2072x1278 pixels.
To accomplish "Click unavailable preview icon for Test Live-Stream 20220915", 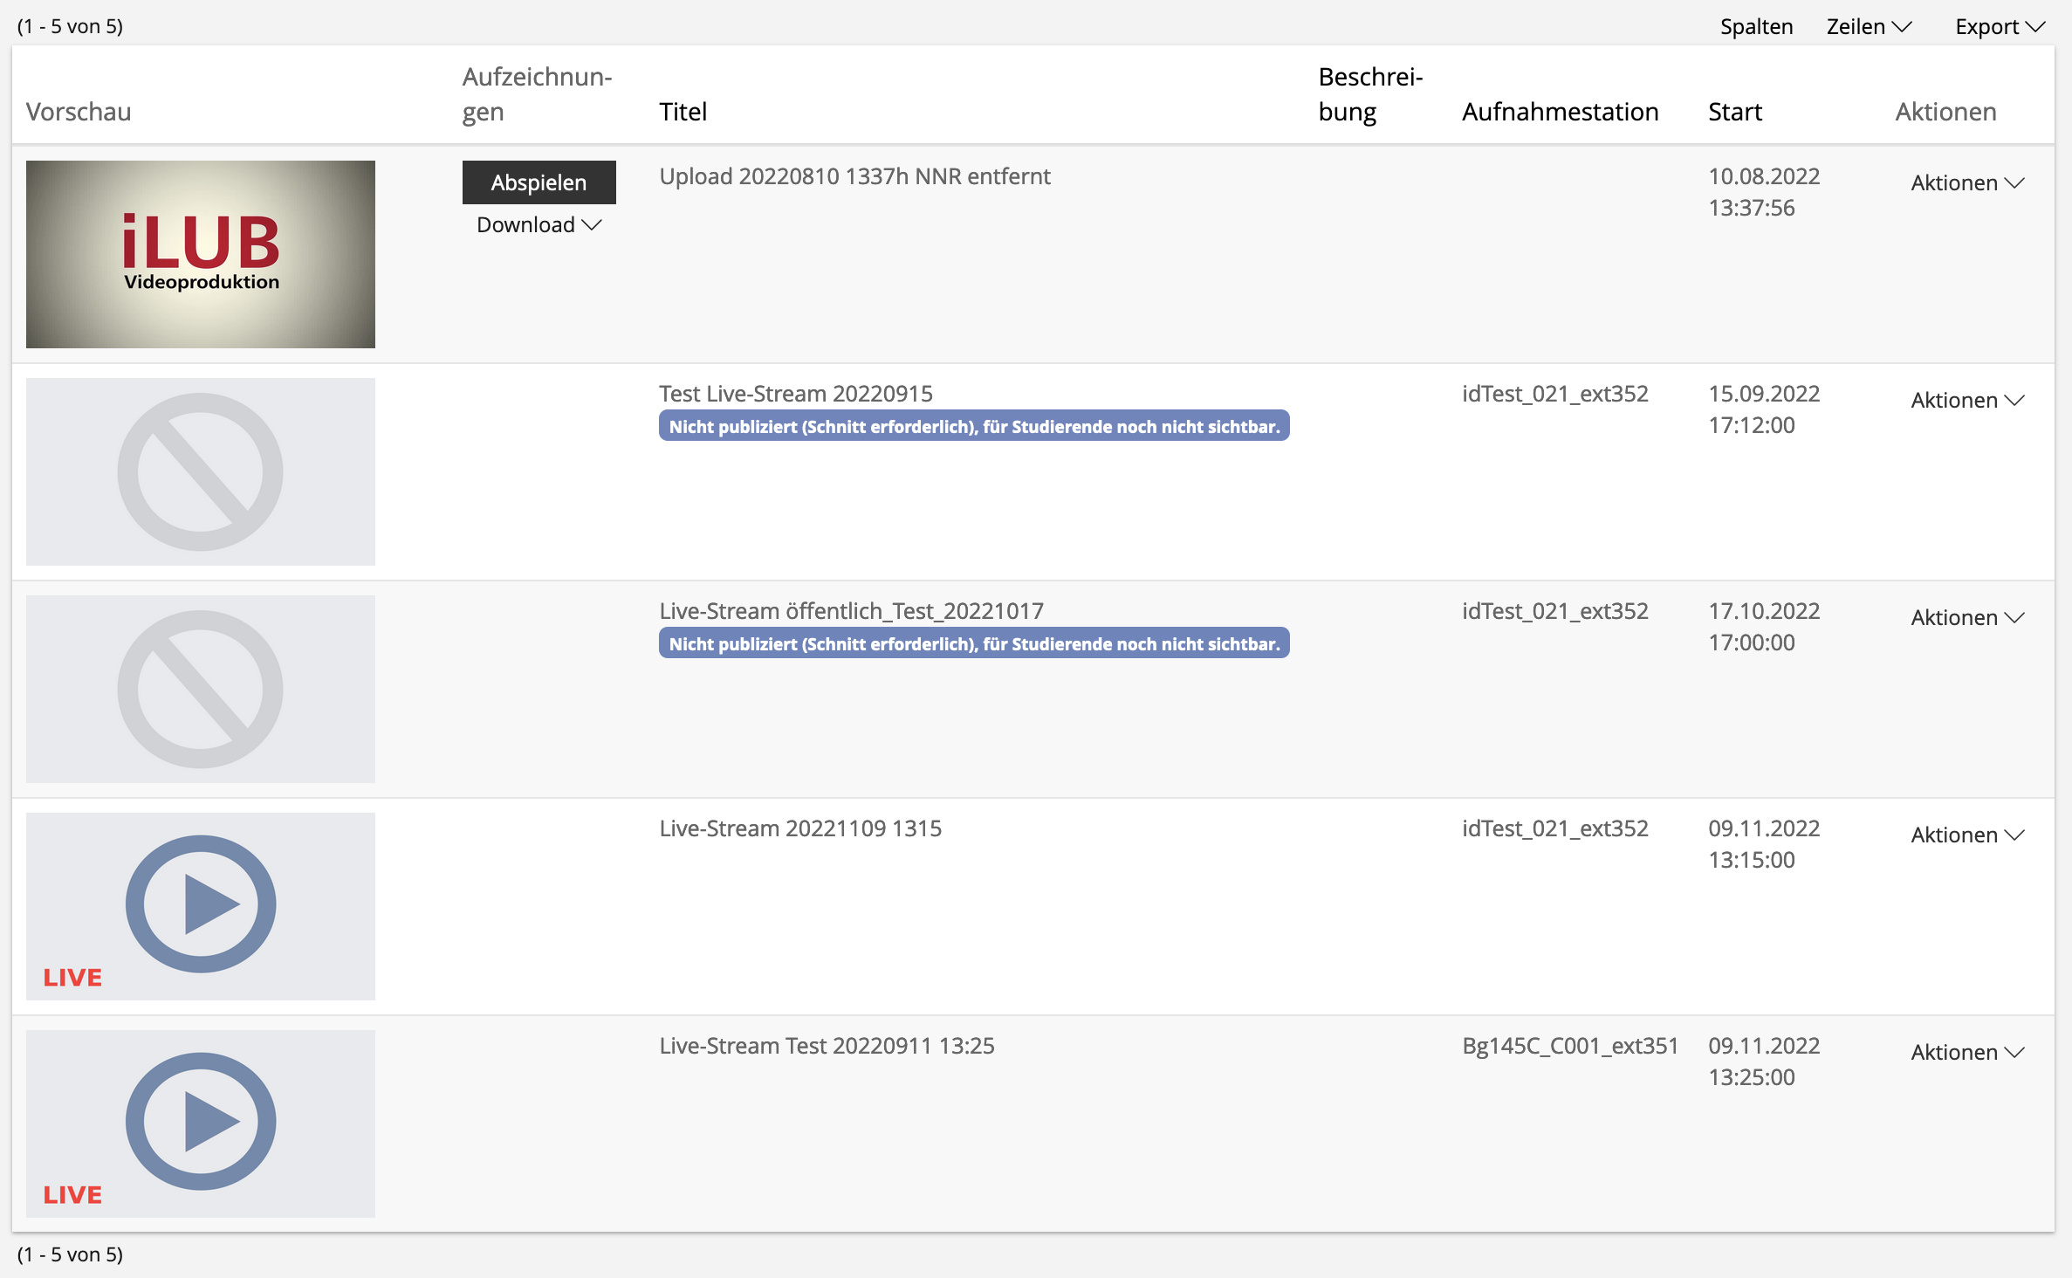I will tap(201, 471).
